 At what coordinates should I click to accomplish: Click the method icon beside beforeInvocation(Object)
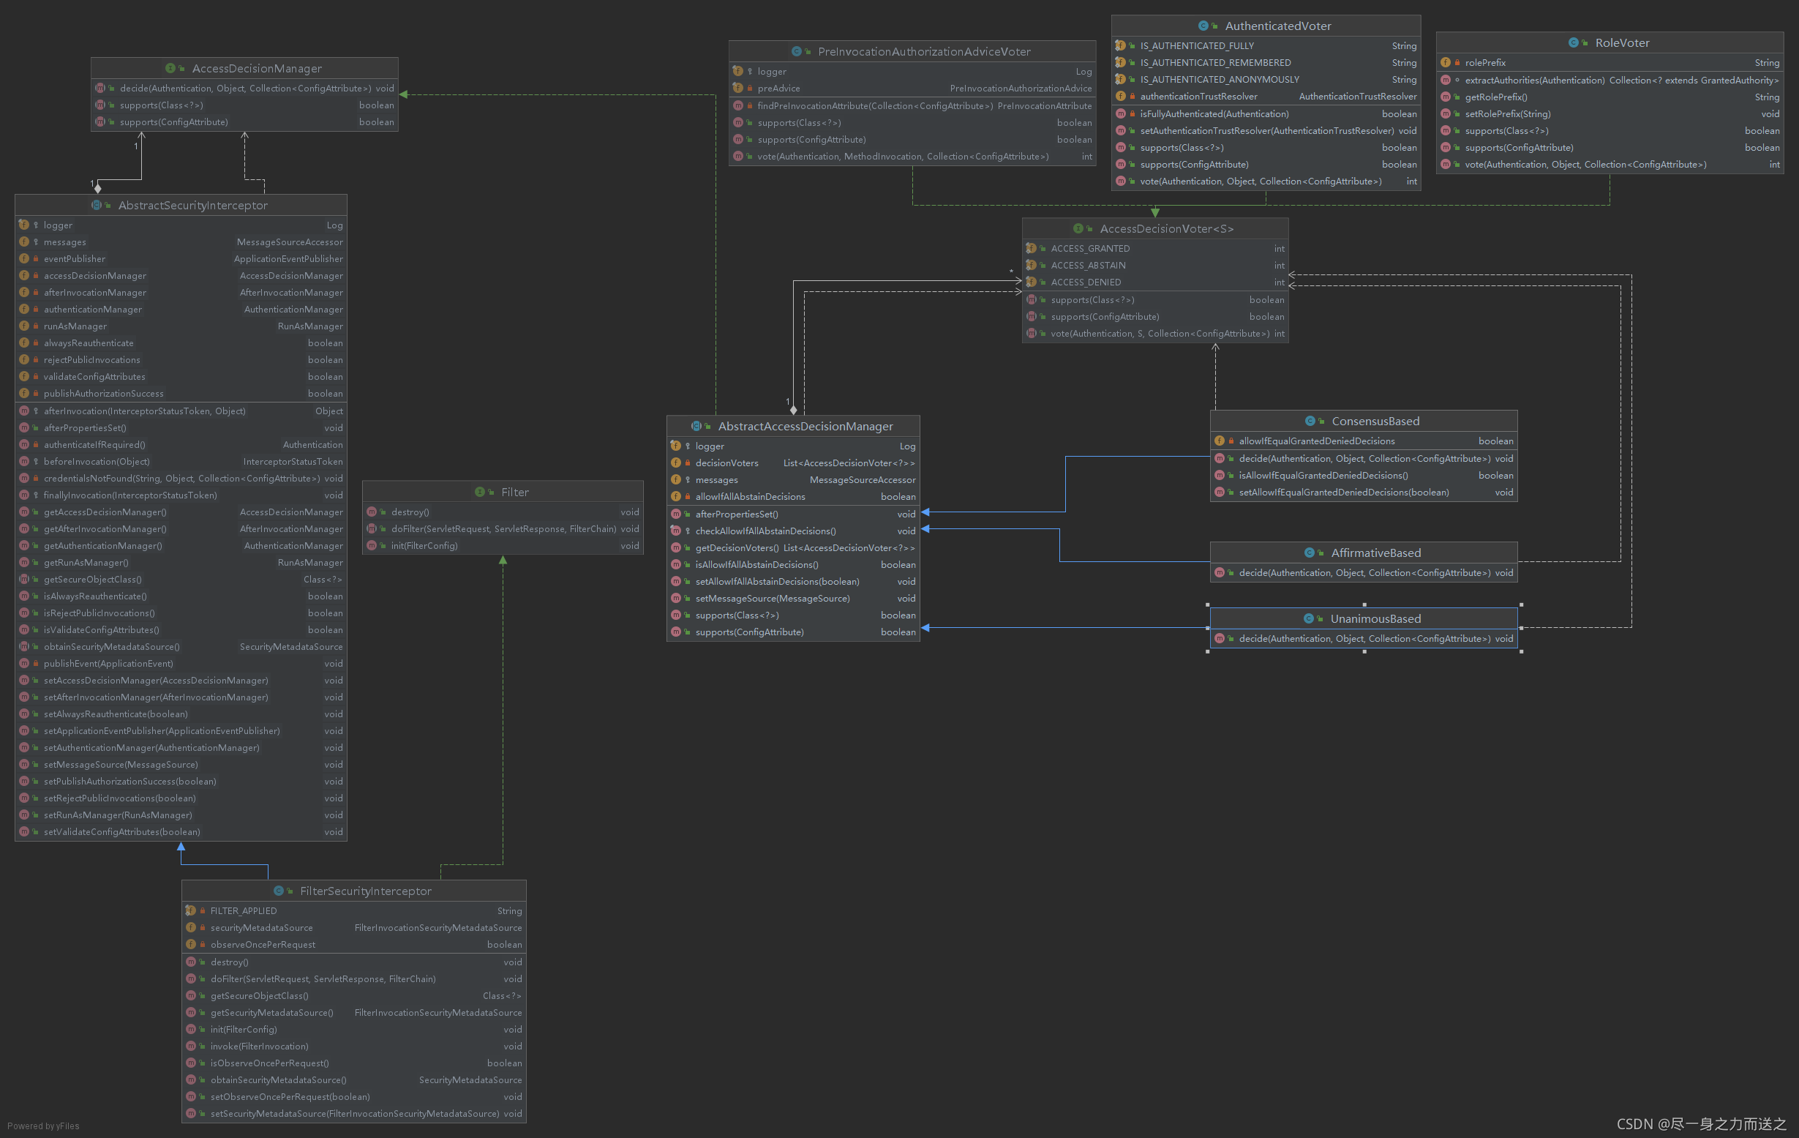pos(24,462)
